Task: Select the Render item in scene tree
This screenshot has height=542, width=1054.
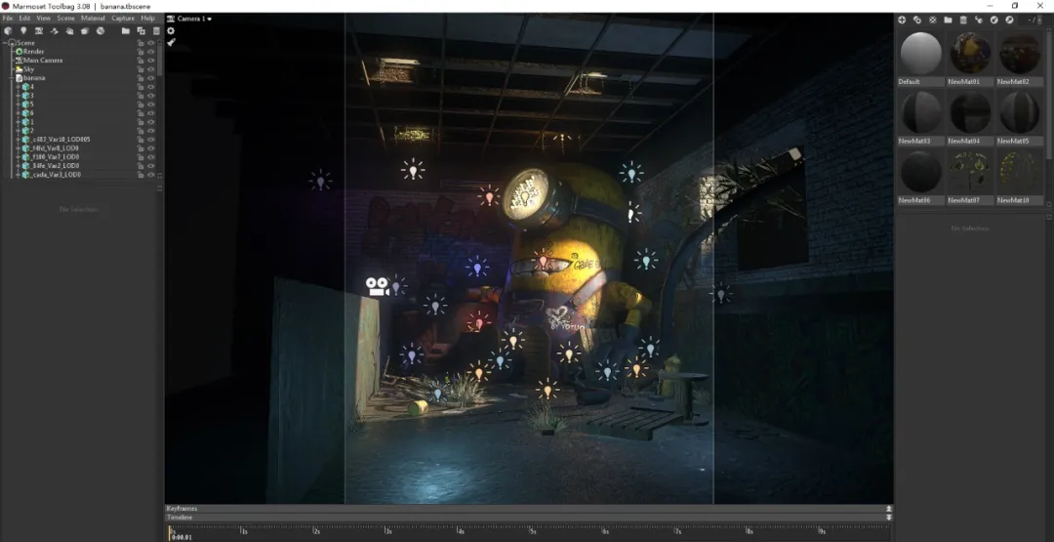Action: point(33,52)
